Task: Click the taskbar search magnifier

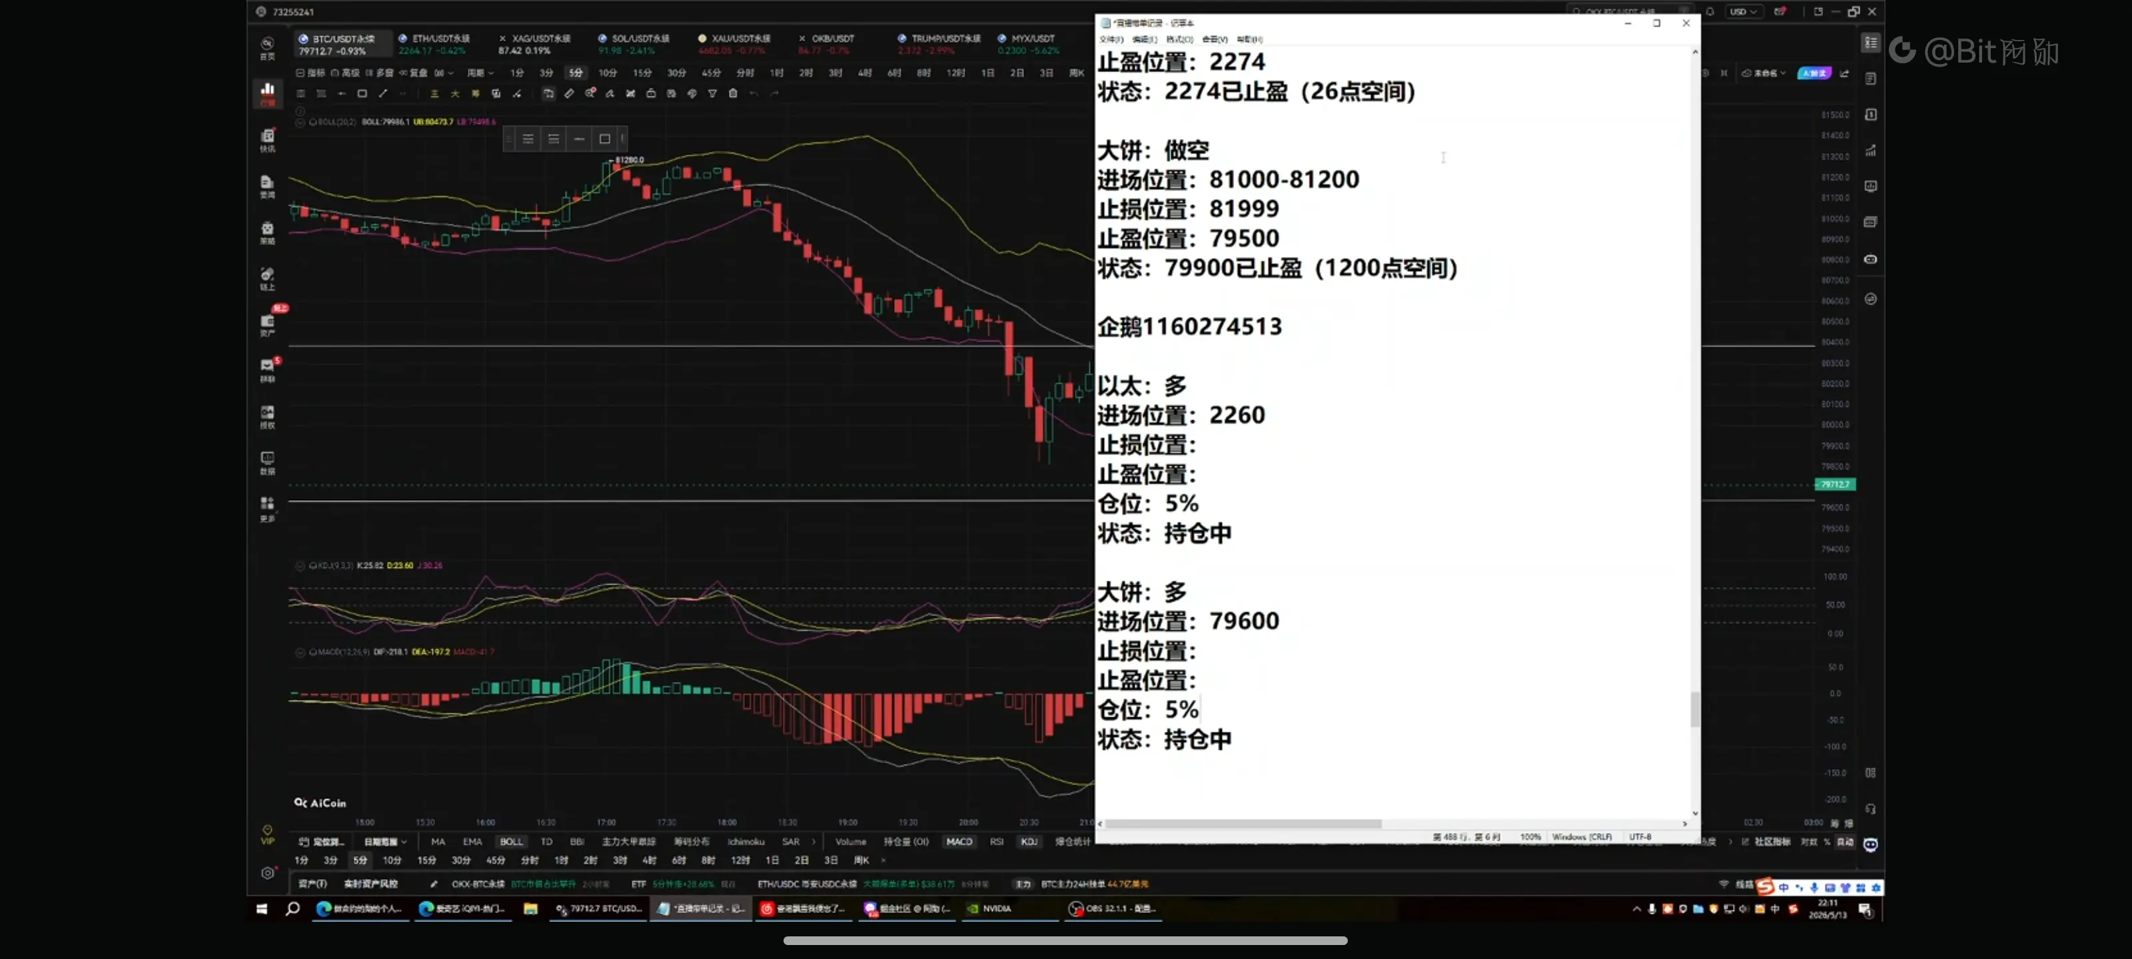Action: 292,908
